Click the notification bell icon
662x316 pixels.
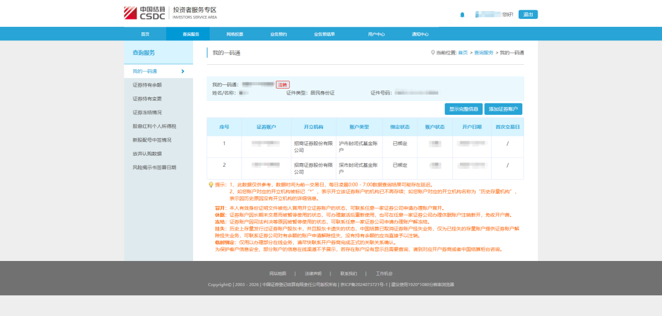(462, 15)
